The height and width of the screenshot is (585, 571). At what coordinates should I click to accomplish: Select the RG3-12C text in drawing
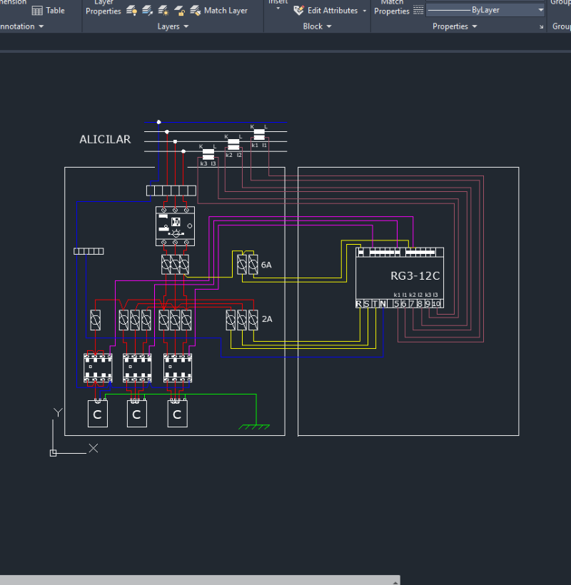point(415,275)
